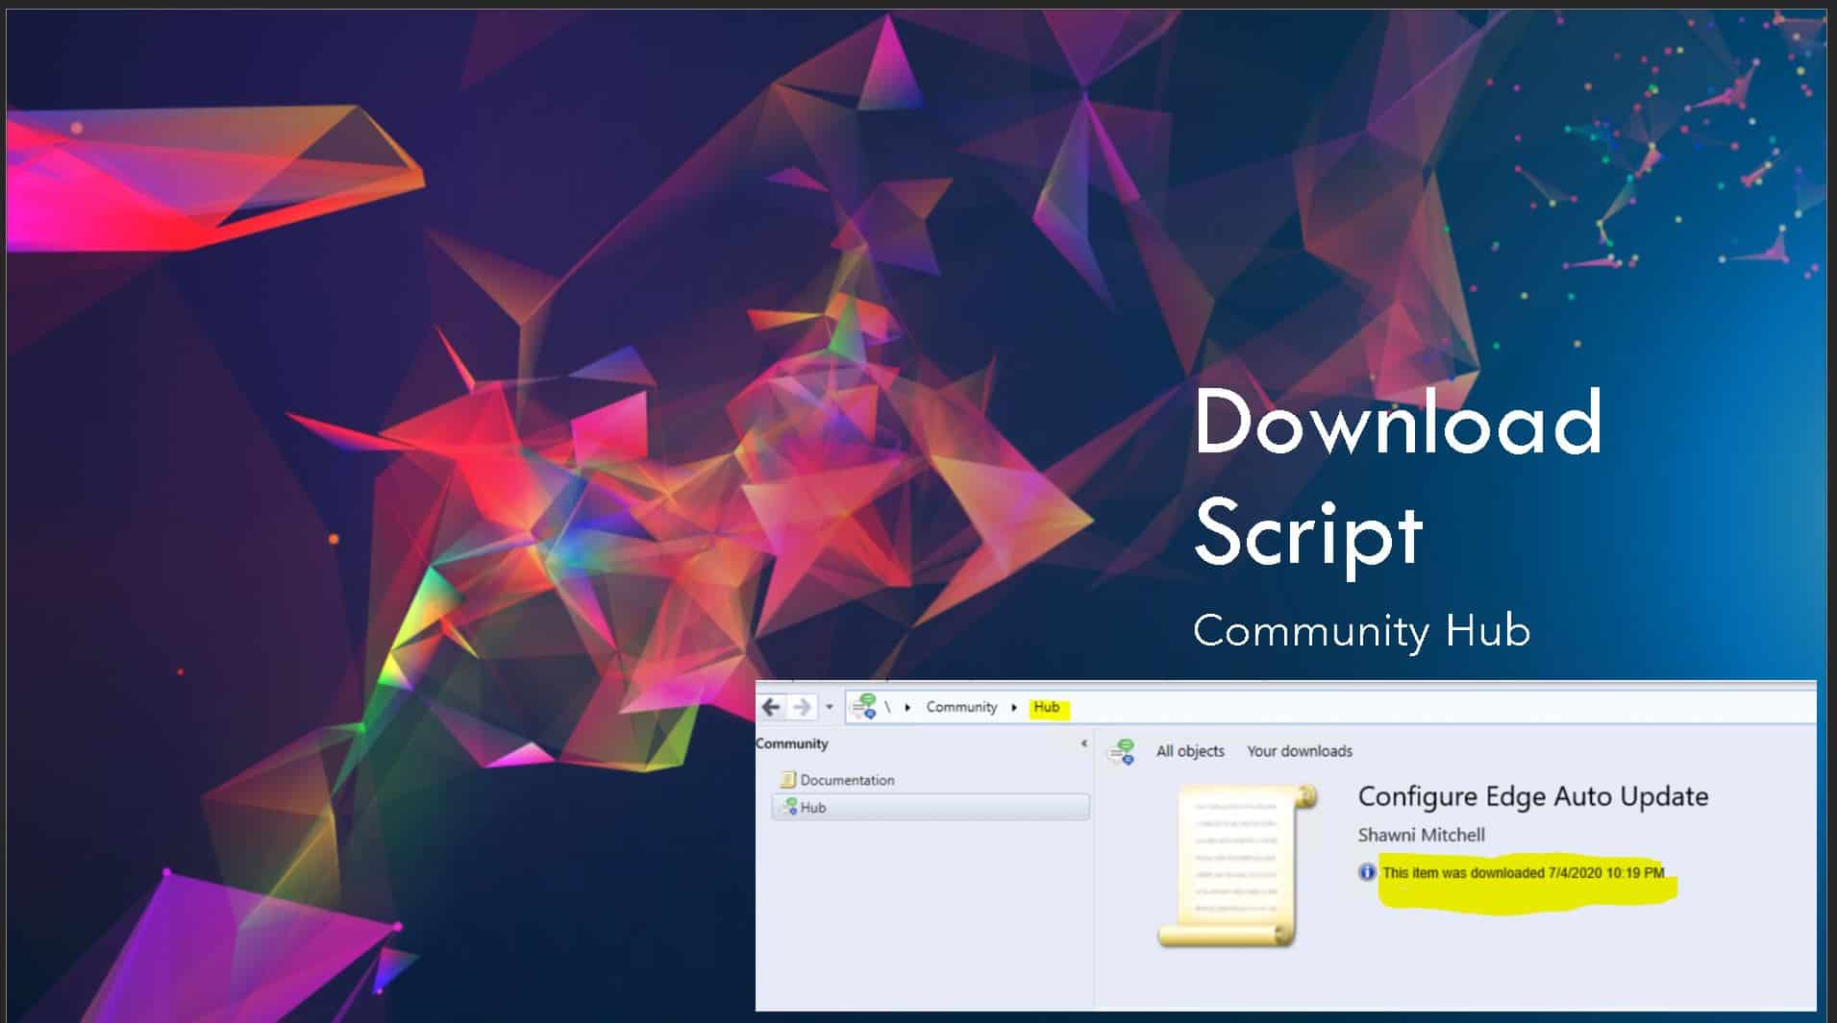
Task: Switch to the Your downloads tab
Action: [x=1300, y=751]
